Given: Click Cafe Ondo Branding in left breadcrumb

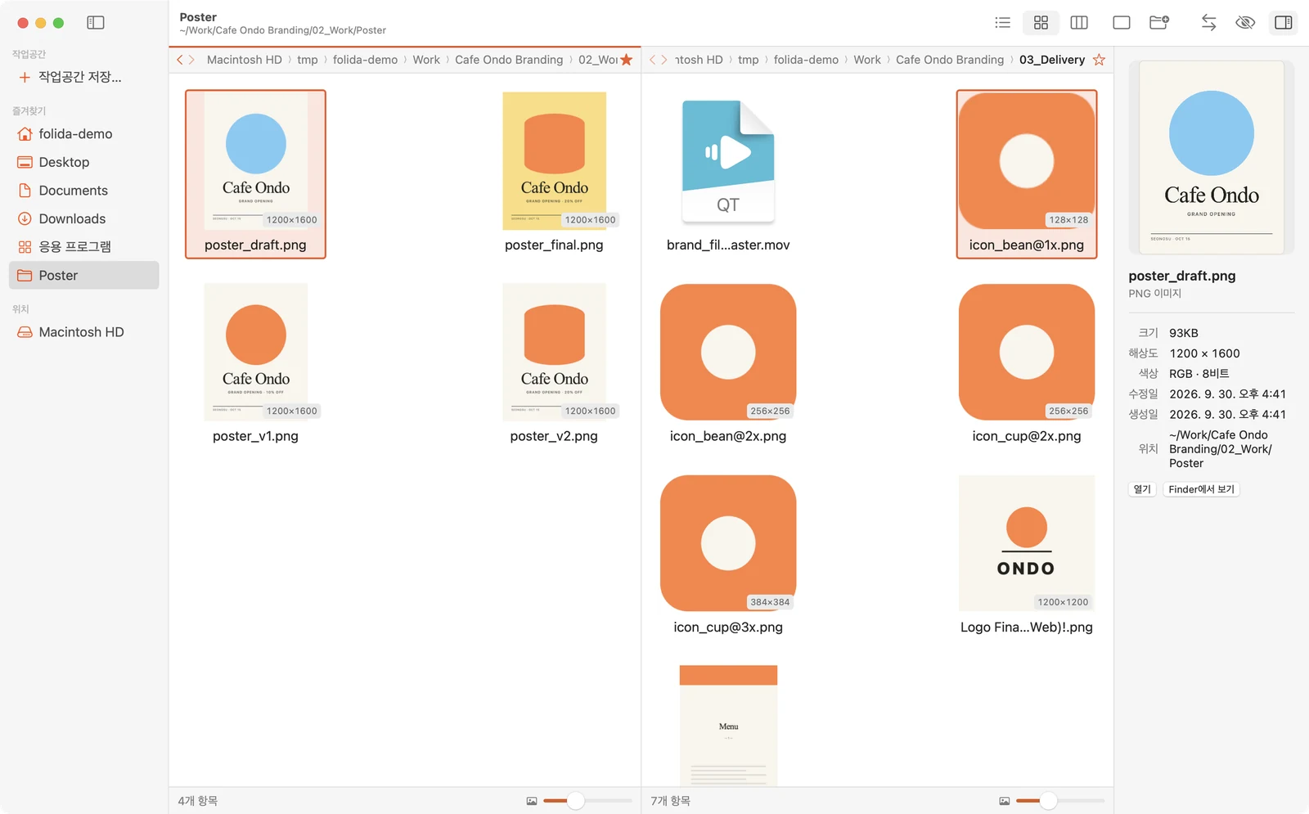Looking at the screenshot, I should (509, 60).
